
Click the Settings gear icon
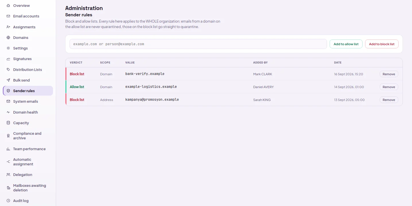8,48
